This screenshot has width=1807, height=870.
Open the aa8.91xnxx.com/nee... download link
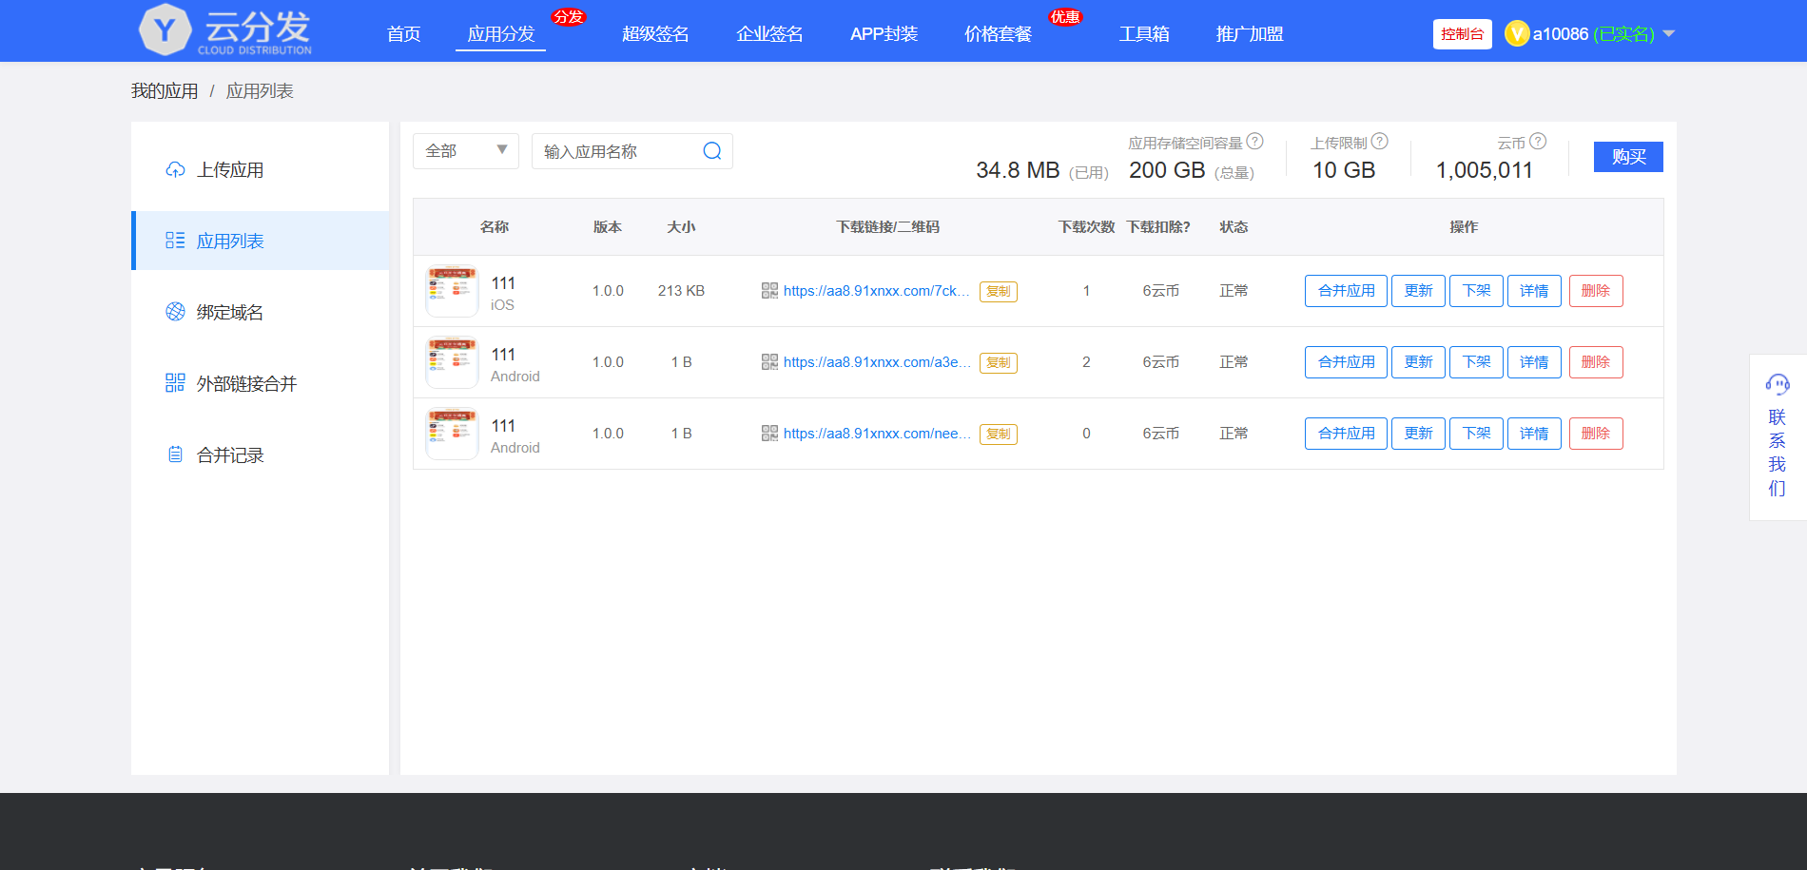pyautogui.click(x=876, y=434)
